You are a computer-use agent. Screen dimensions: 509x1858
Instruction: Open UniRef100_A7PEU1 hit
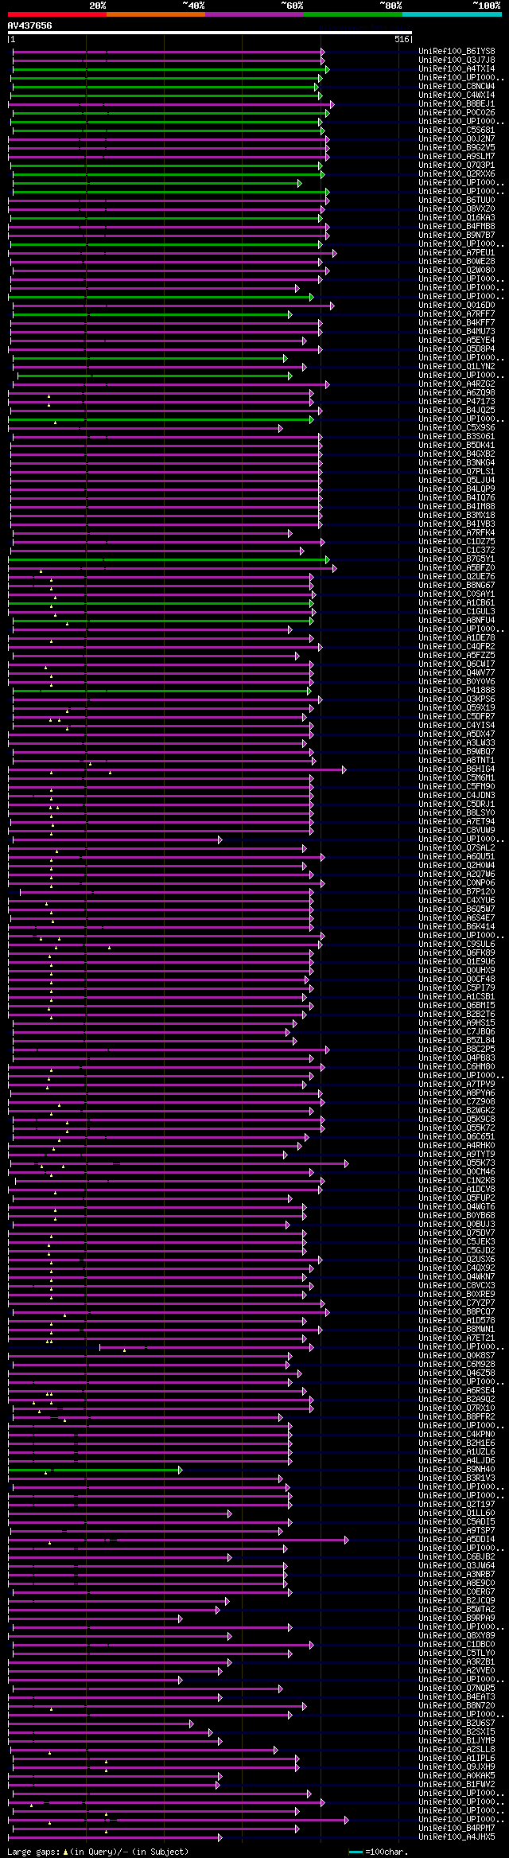[457, 252]
